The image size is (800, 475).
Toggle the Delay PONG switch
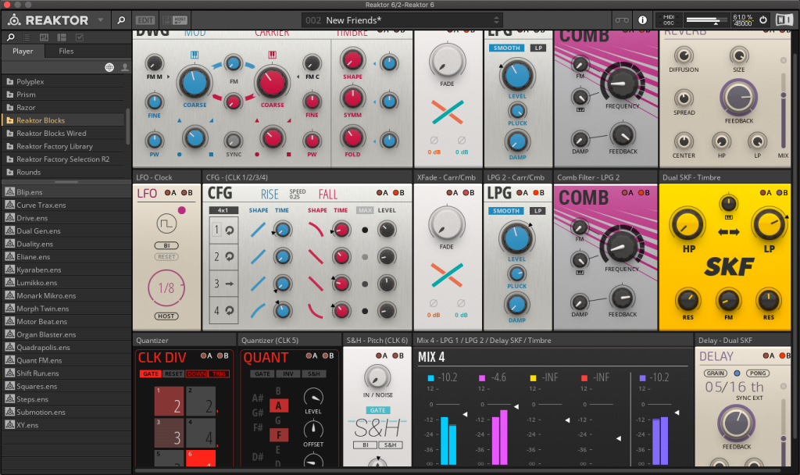point(758,373)
